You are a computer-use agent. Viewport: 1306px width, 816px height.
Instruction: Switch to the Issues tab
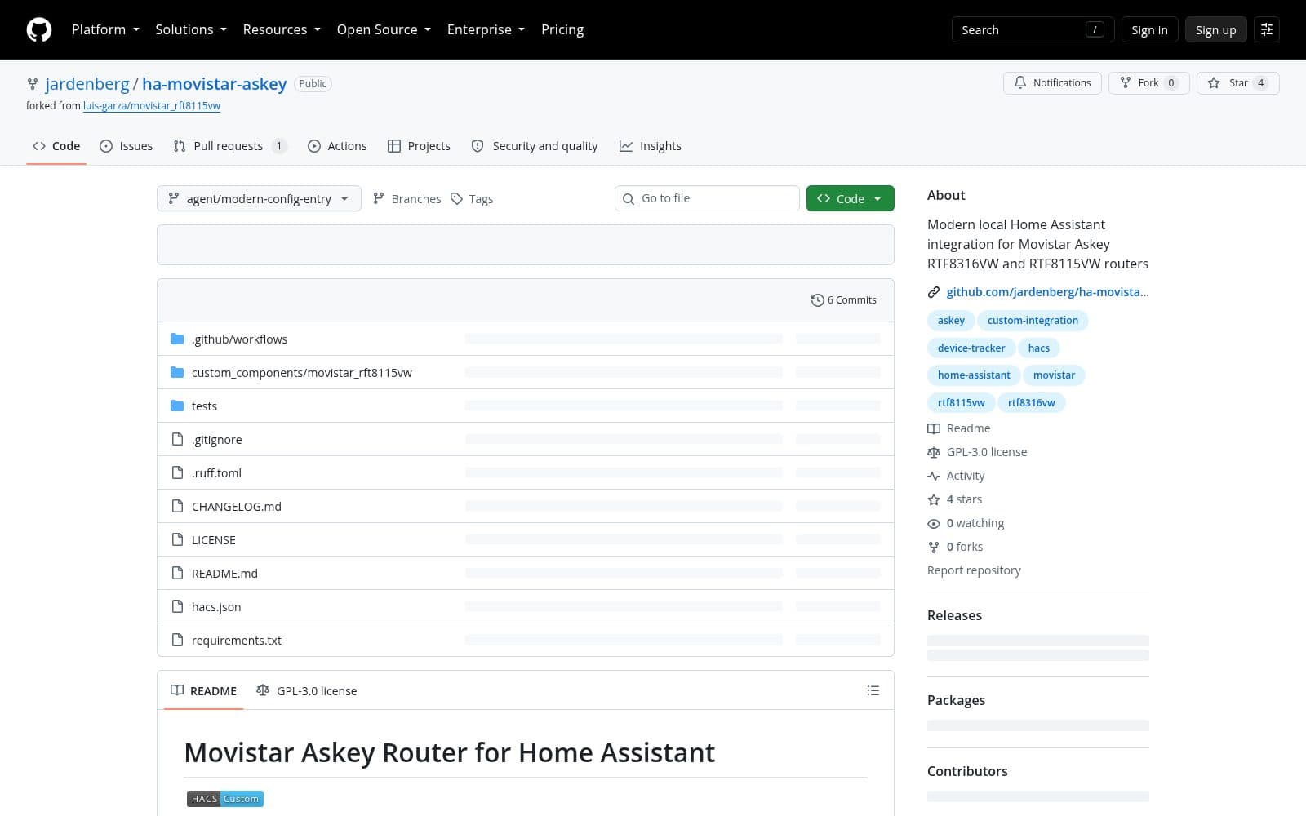pyautogui.click(x=127, y=146)
